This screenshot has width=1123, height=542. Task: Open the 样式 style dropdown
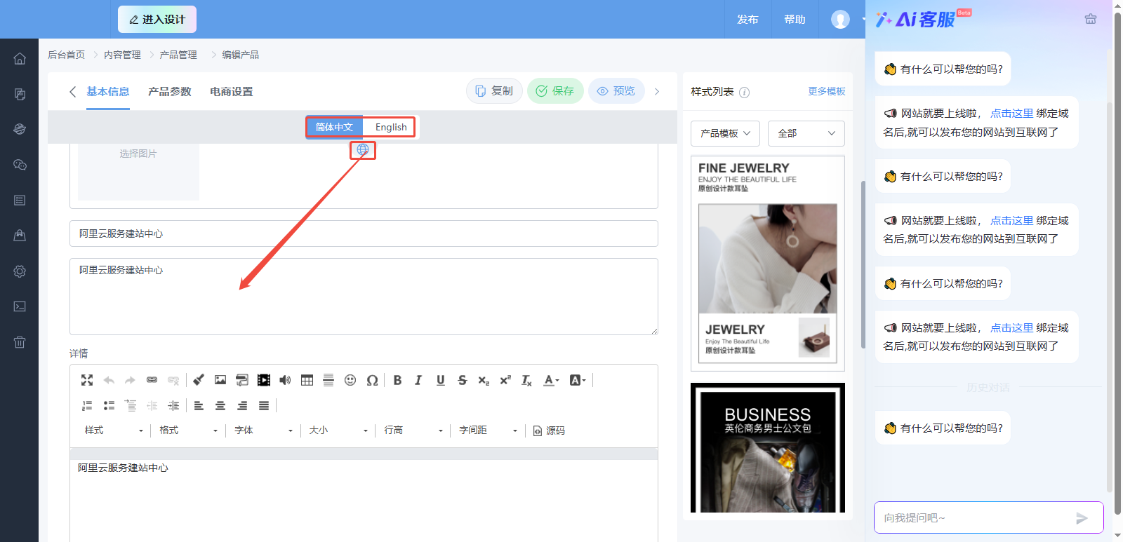(114, 431)
